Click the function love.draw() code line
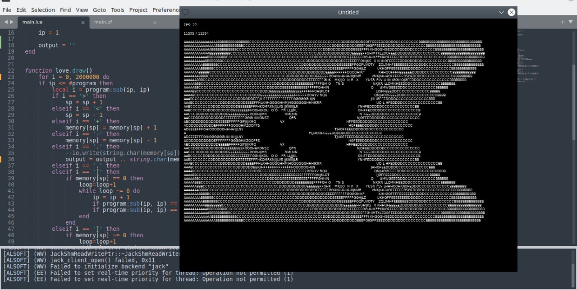This screenshot has width=577, height=290. pos(59,70)
